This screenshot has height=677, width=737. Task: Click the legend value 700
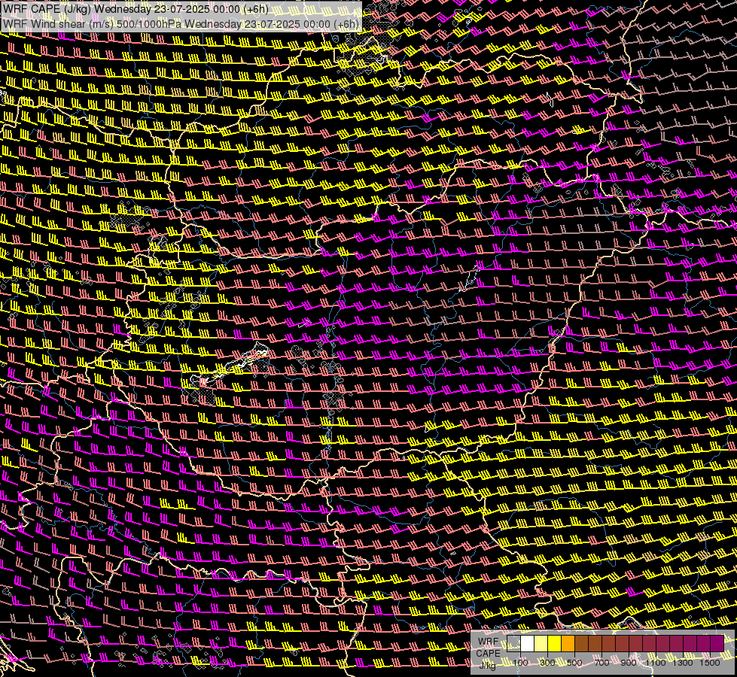pyautogui.click(x=601, y=663)
